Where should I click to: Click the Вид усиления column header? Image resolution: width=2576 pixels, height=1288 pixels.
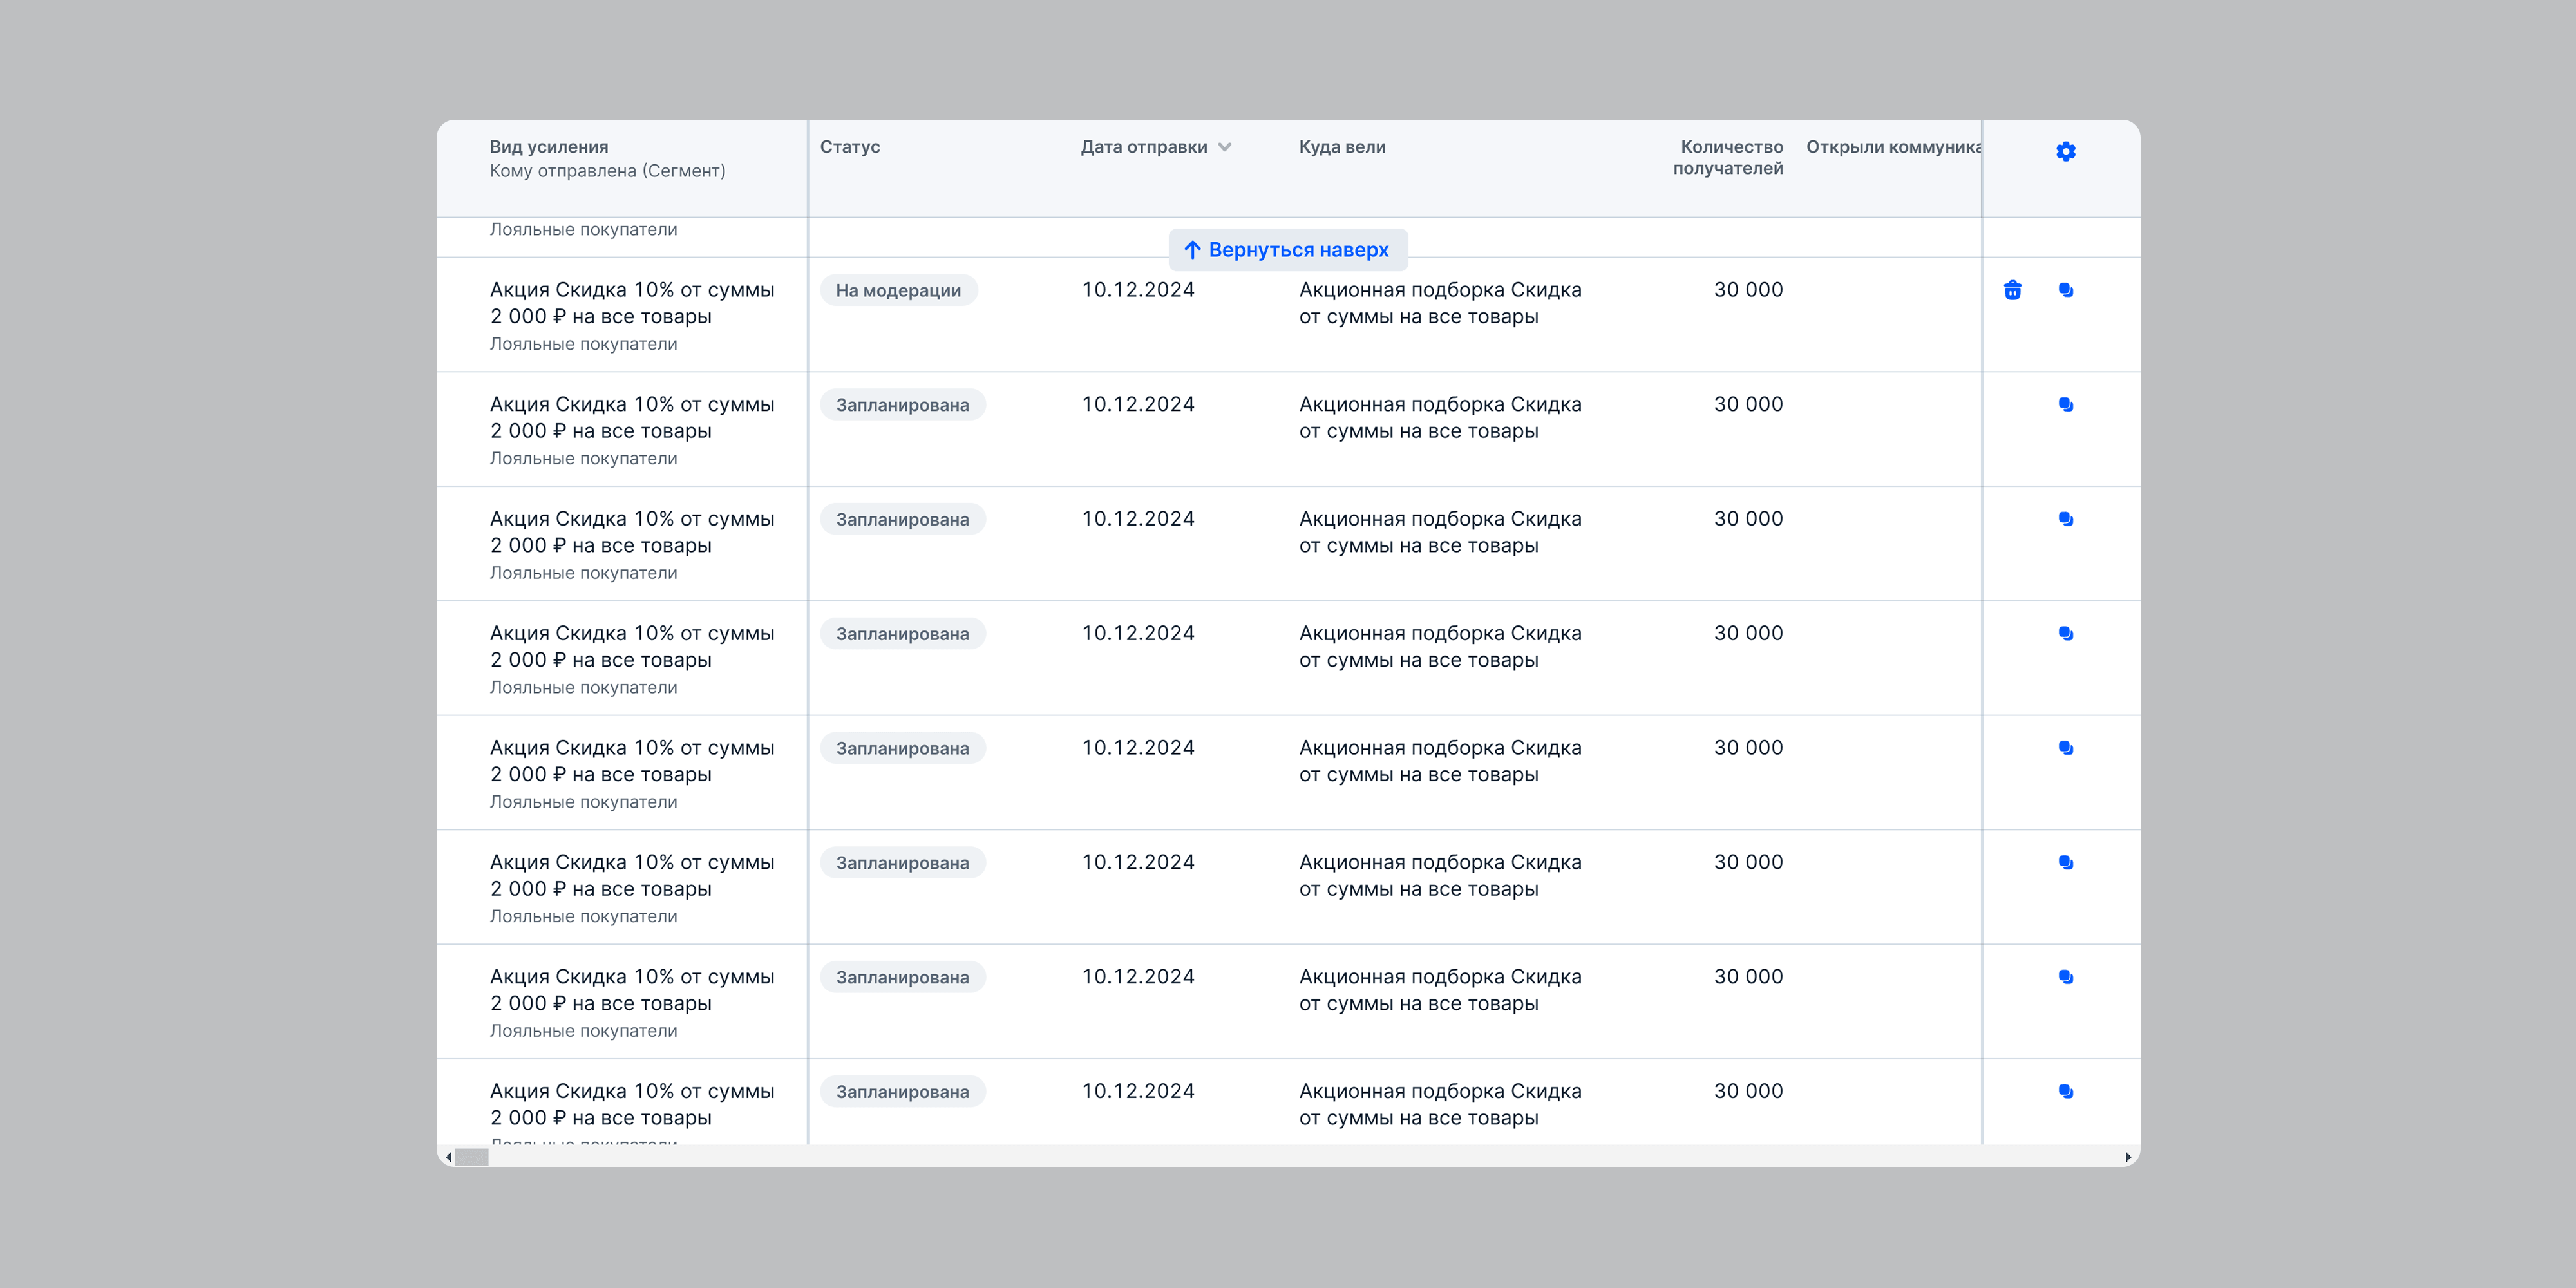click(x=549, y=147)
